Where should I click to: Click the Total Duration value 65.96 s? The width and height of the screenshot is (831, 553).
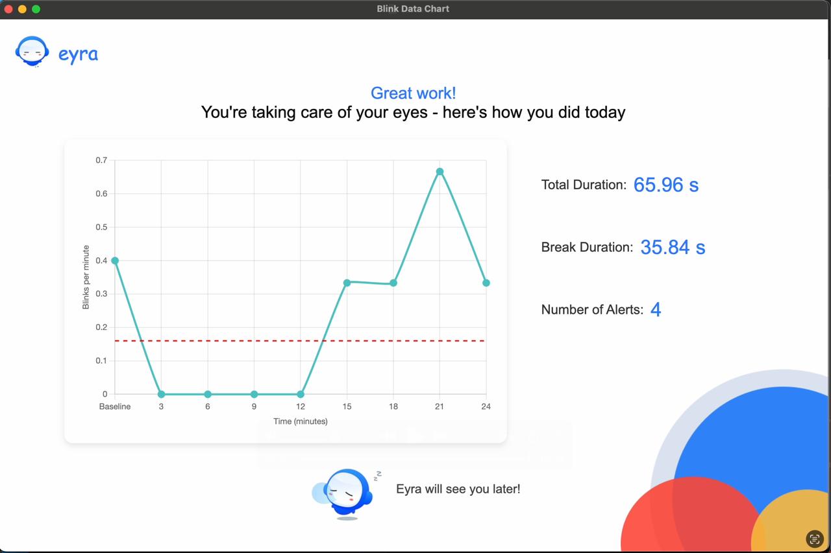[666, 185]
